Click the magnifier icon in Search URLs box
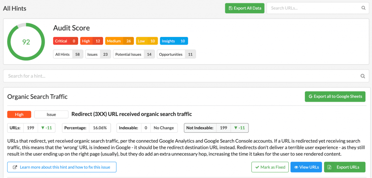Image resolution: width=372 pixels, height=178 pixels. [x=363, y=8]
